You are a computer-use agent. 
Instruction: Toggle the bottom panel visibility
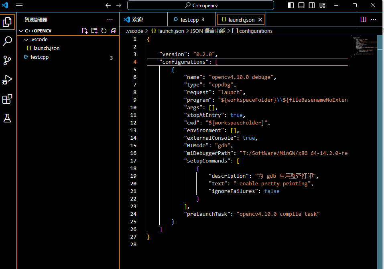301,5
